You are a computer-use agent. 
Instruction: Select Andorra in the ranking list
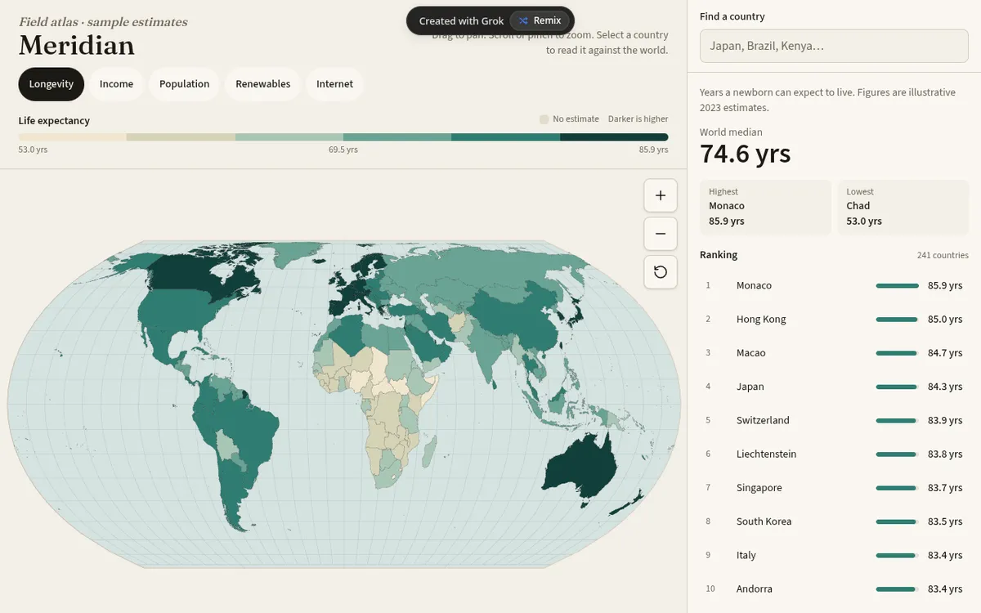834,588
